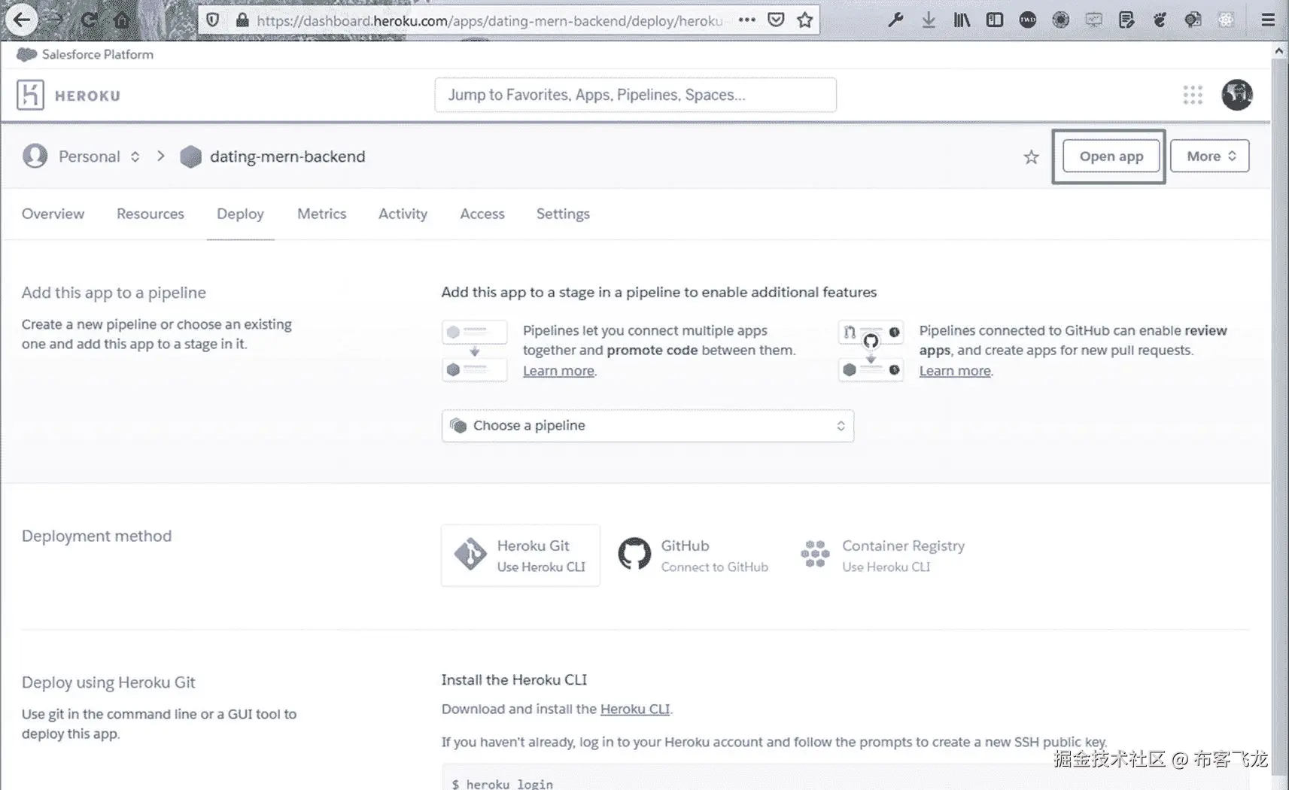Click the Personal account avatar icon
The height and width of the screenshot is (790, 1289).
click(35, 156)
